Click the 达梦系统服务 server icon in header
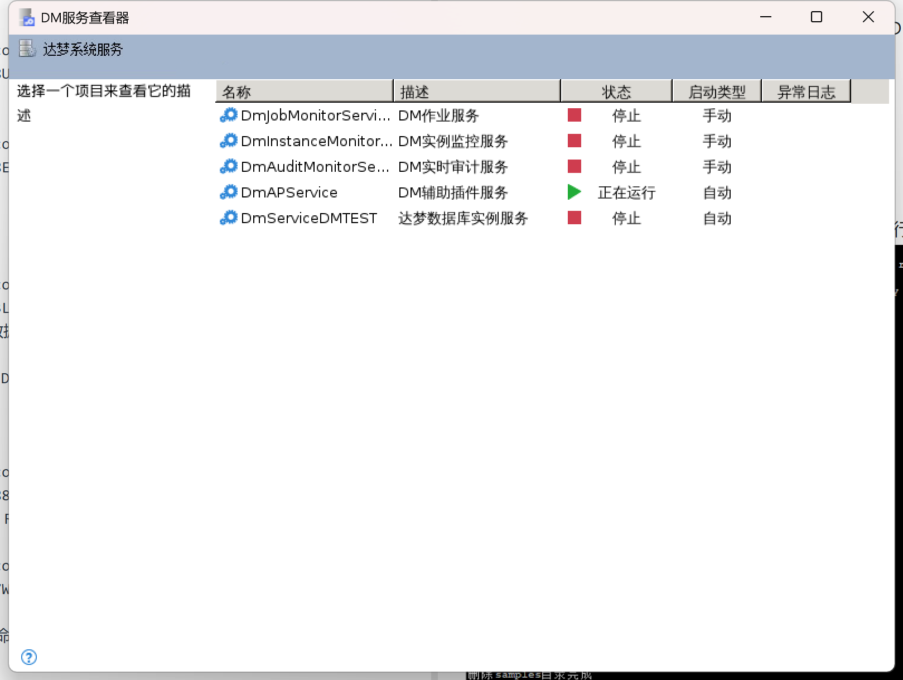Viewport: 903px width, 680px height. click(x=27, y=49)
